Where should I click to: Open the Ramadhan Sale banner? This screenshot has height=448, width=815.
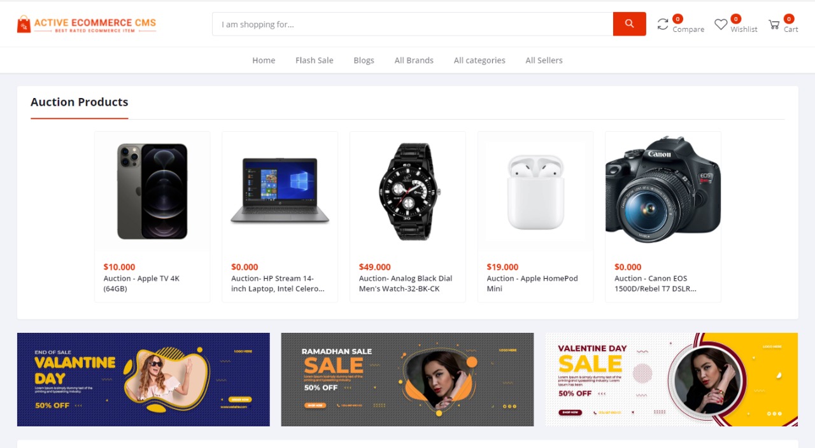407,379
